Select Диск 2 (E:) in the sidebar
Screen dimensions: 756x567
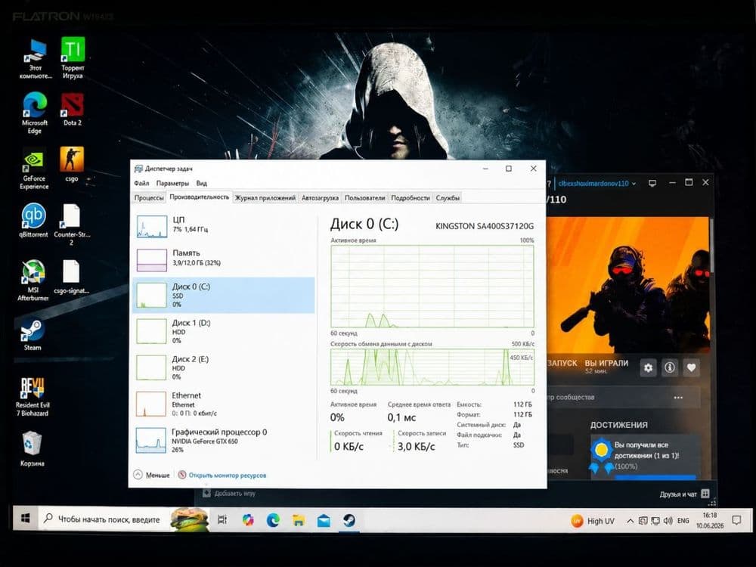pyautogui.click(x=224, y=367)
